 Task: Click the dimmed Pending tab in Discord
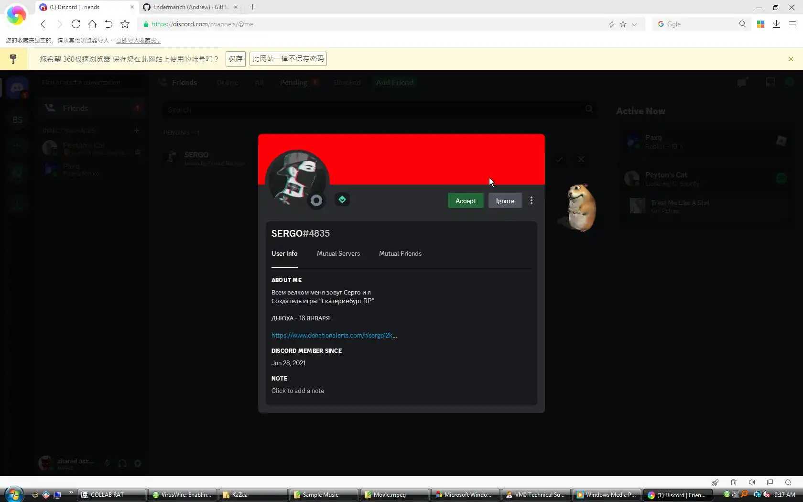[x=293, y=83]
